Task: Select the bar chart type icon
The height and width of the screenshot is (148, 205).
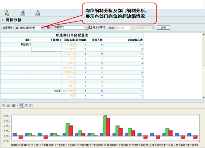Action: tap(14, 105)
